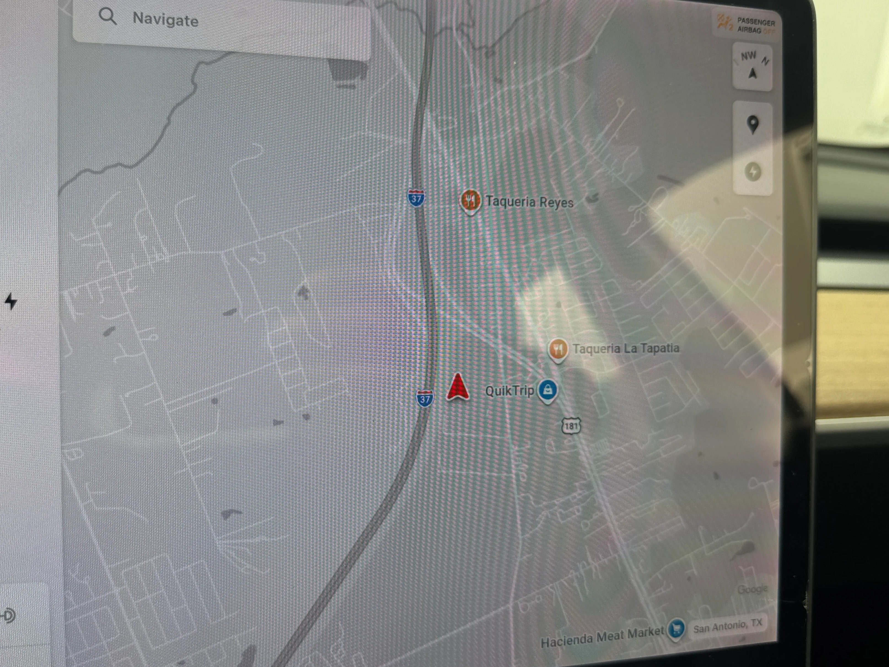Select Hacienda Meat Market cart pin
This screenshot has width=889, height=667.
(676, 628)
